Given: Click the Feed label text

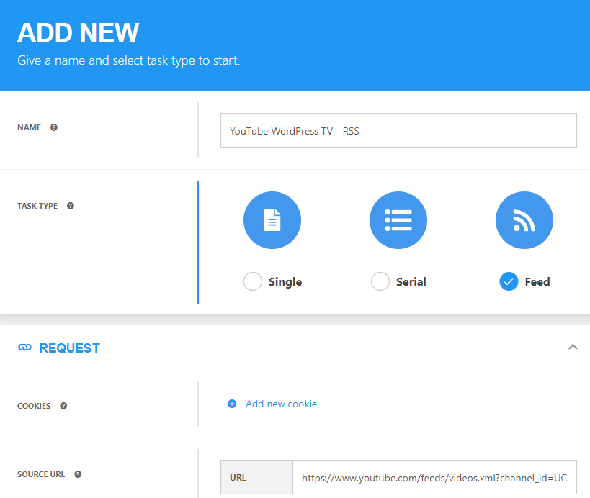Looking at the screenshot, I should pos(537,281).
